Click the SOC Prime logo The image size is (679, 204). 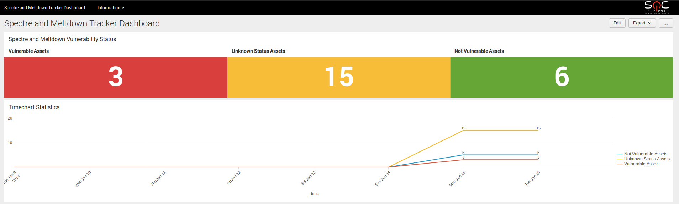[656, 7]
